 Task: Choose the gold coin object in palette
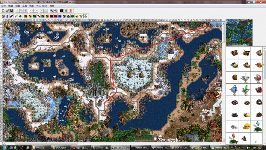[x=247, y=126]
